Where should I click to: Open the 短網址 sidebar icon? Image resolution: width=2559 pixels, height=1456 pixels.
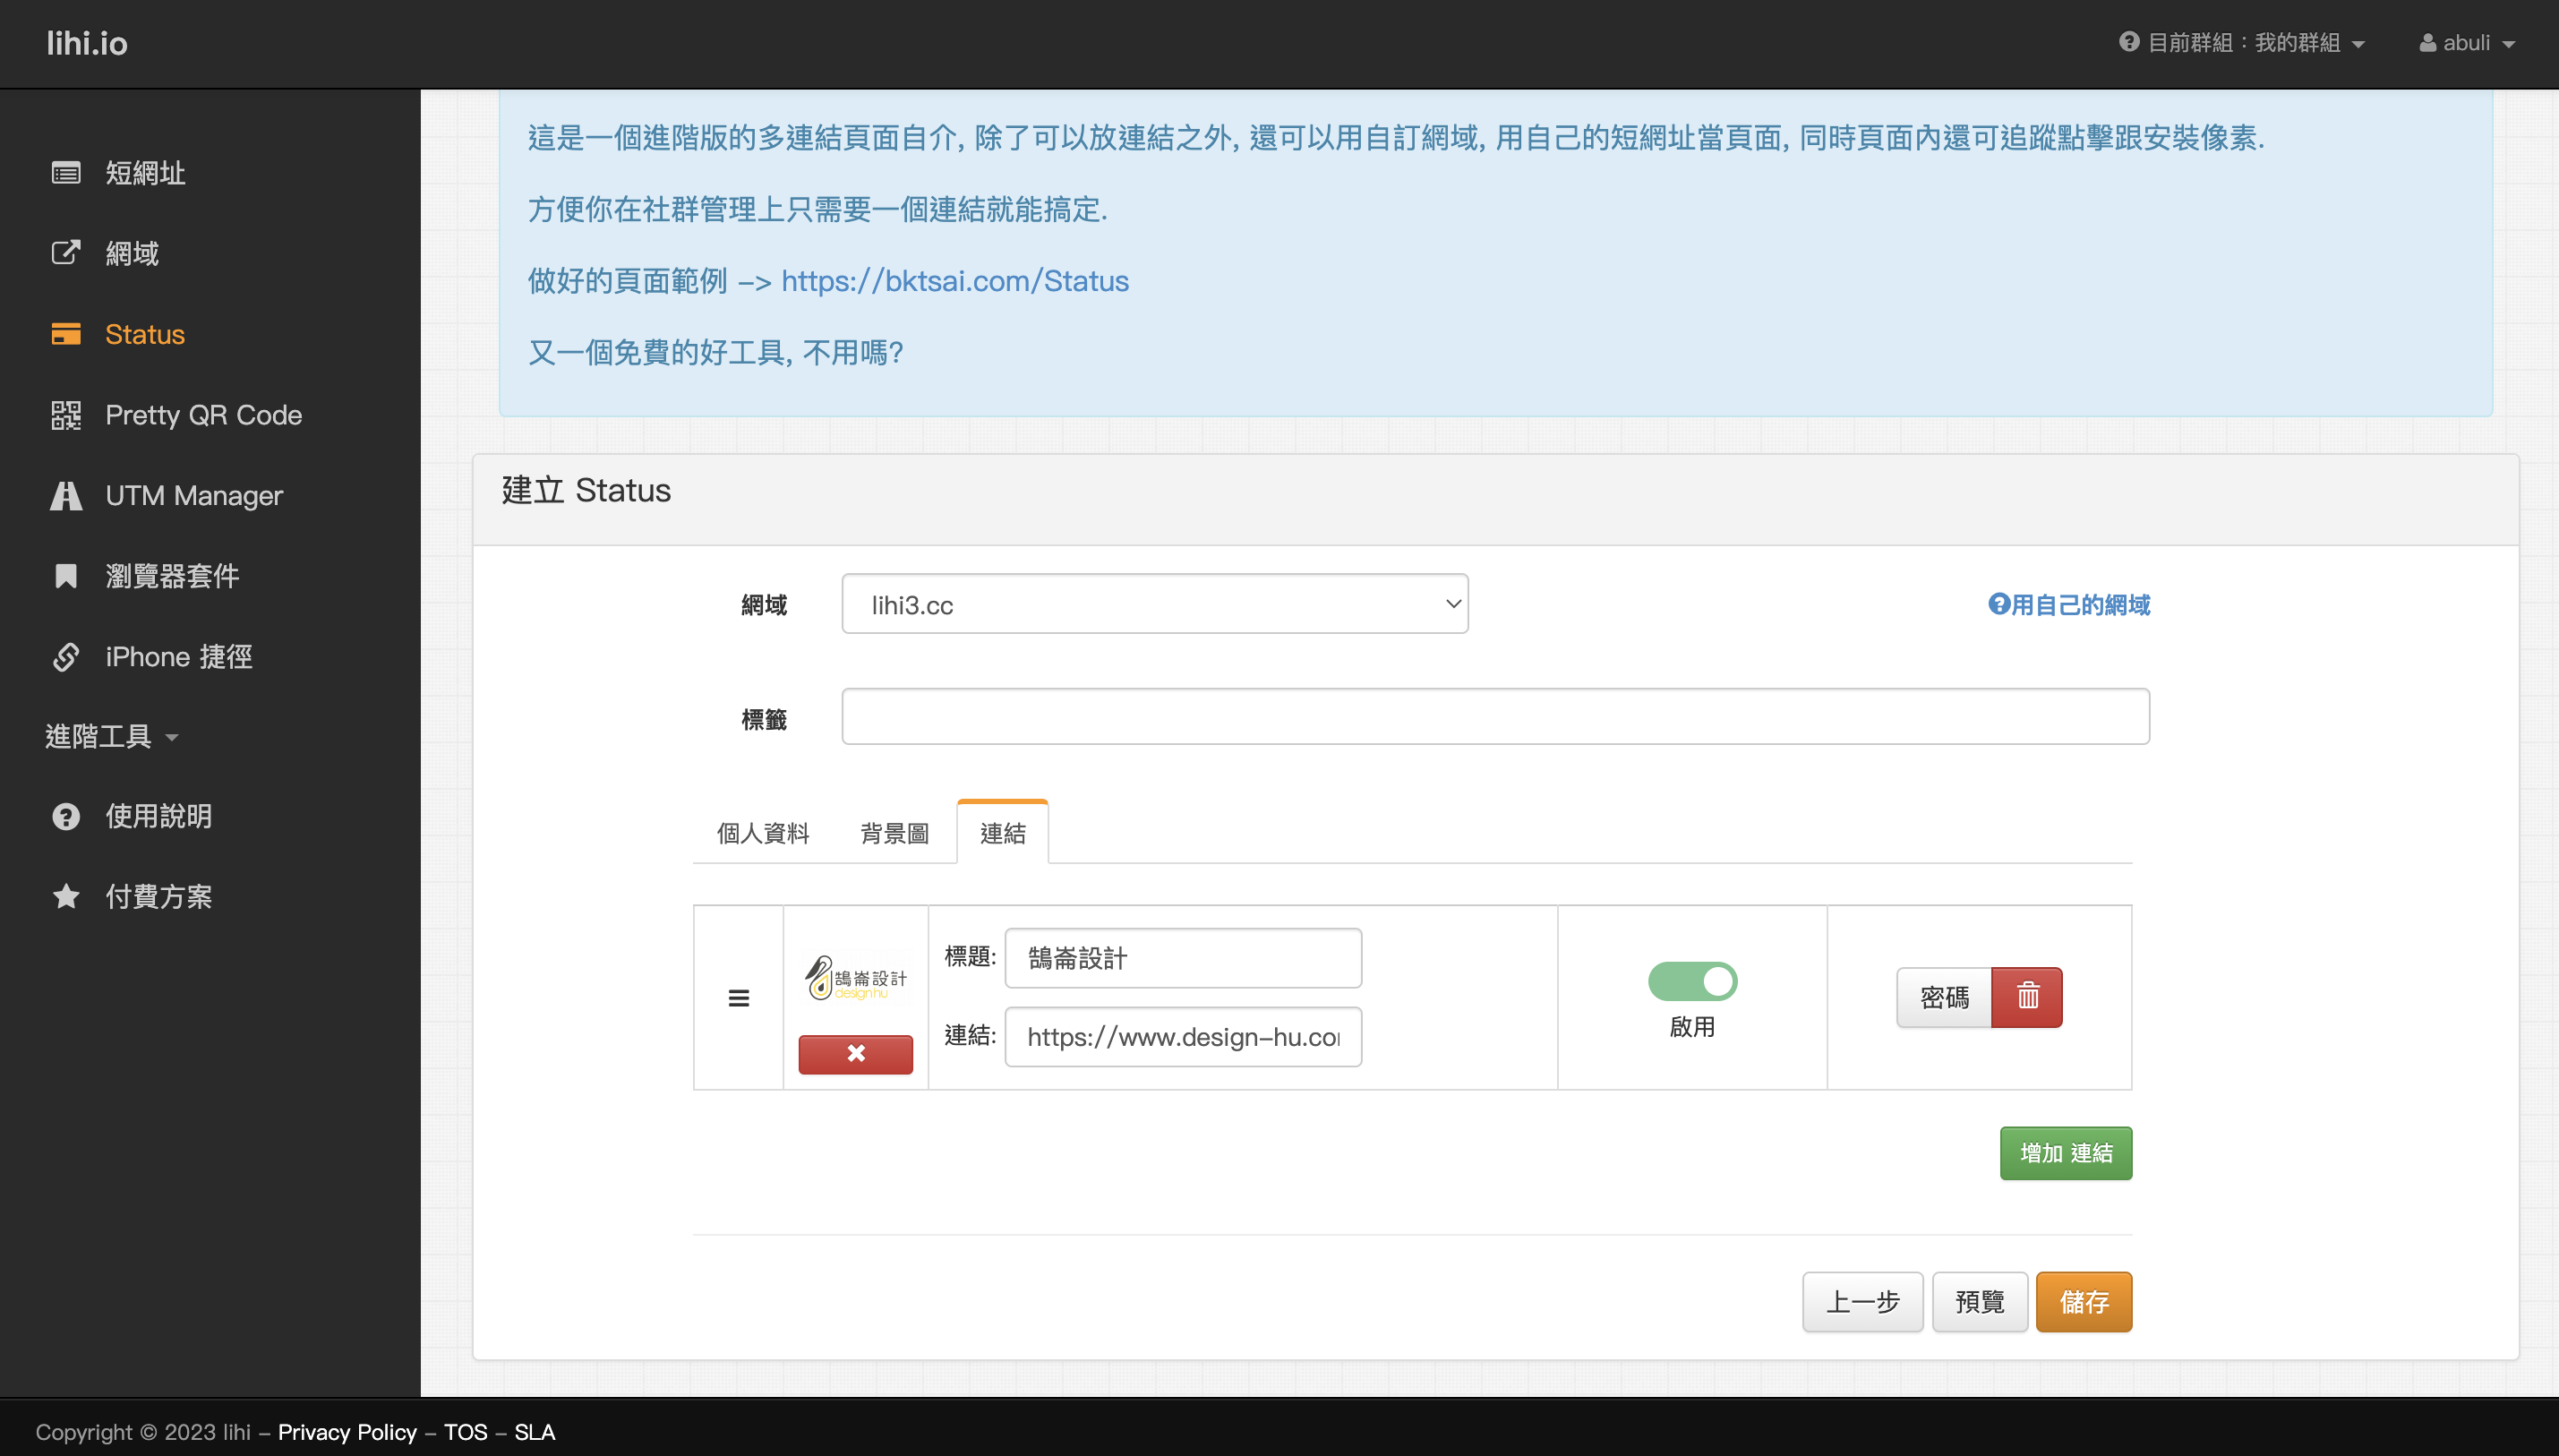tap(66, 173)
